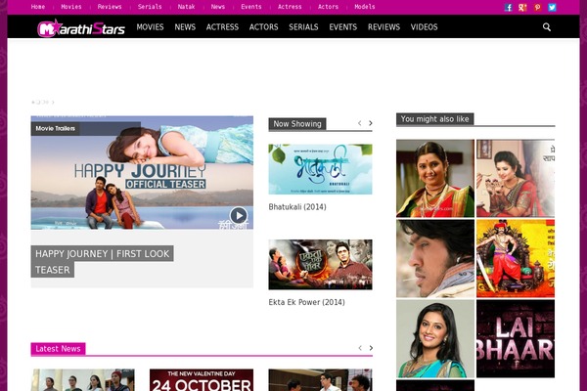The height and width of the screenshot is (391, 587).
Task: Click the Now Showing heading
Action: click(x=297, y=124)
